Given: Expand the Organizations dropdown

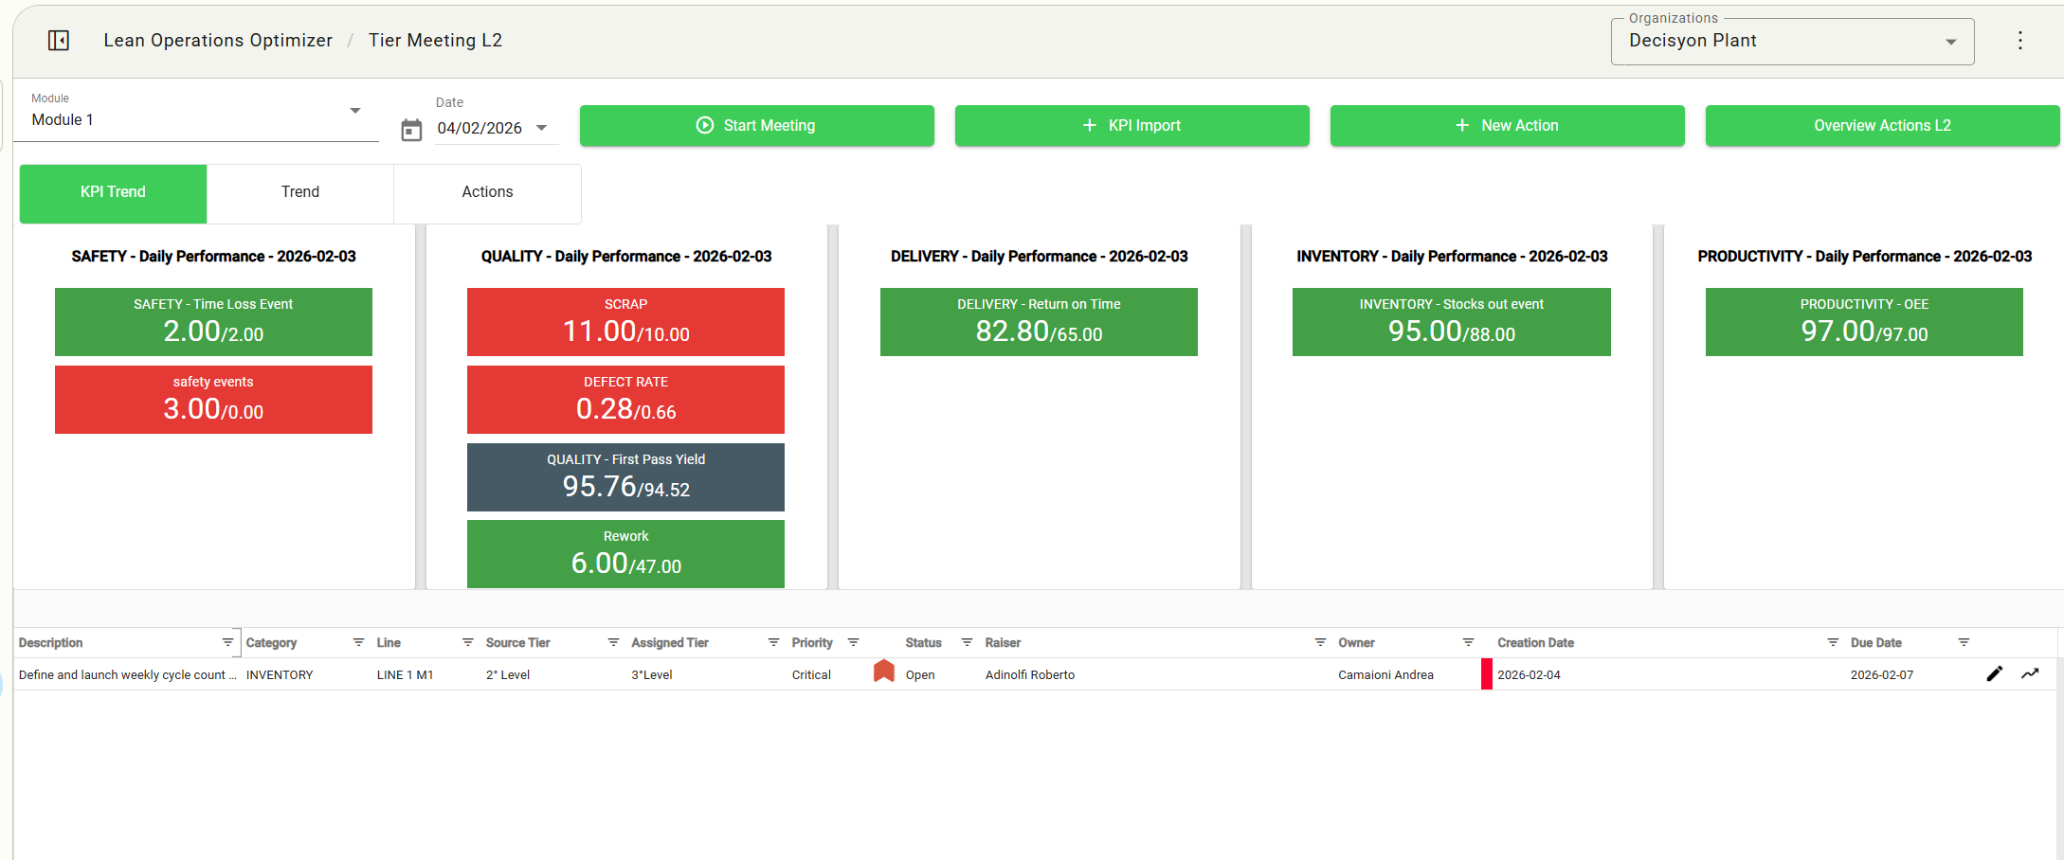Looking at the screenshot, I should tap(1950, 42).
